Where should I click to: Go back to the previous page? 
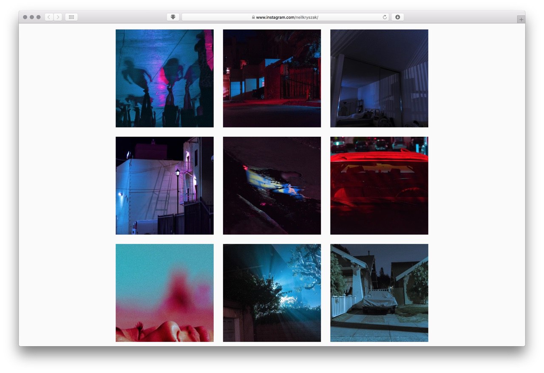[49, 17]
